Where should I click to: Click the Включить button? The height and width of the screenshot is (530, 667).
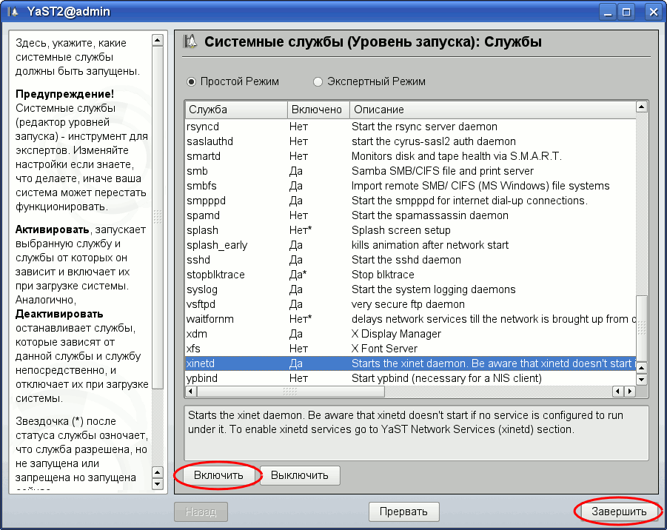tap(218, 475)
